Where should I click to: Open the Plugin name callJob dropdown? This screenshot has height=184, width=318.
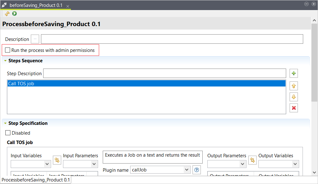[x=186, y=170]
